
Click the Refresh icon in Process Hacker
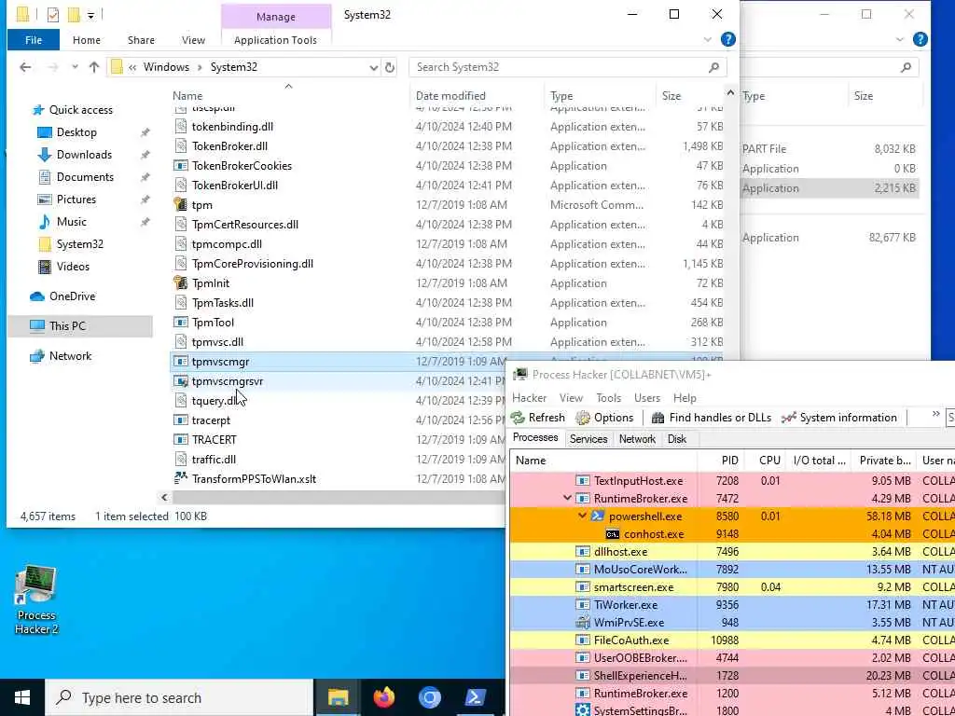[518, 417]
